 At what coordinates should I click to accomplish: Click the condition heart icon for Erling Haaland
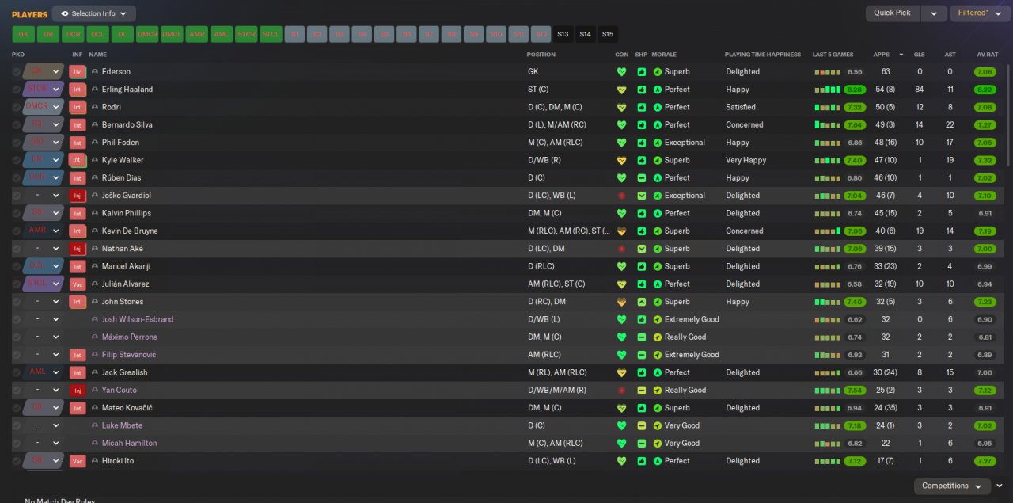click(621, 90)
